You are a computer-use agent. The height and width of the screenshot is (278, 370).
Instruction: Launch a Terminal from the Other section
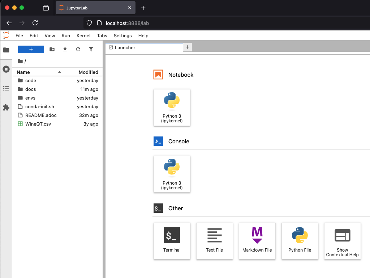(172, 241)
